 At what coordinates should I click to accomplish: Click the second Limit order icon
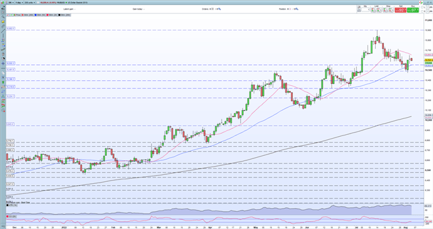(379, 10)
